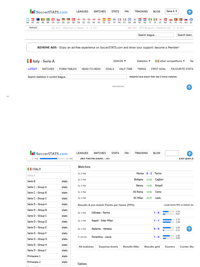Expand the other competitions dropdown
This screenshot has height=267, width=200.
pyautogui.click(x=170, y=61)
